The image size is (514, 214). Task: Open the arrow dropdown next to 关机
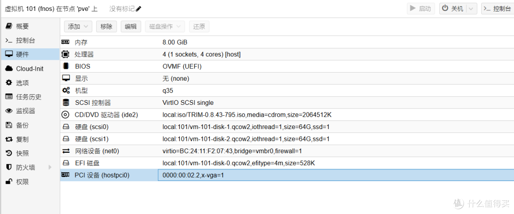471,9
